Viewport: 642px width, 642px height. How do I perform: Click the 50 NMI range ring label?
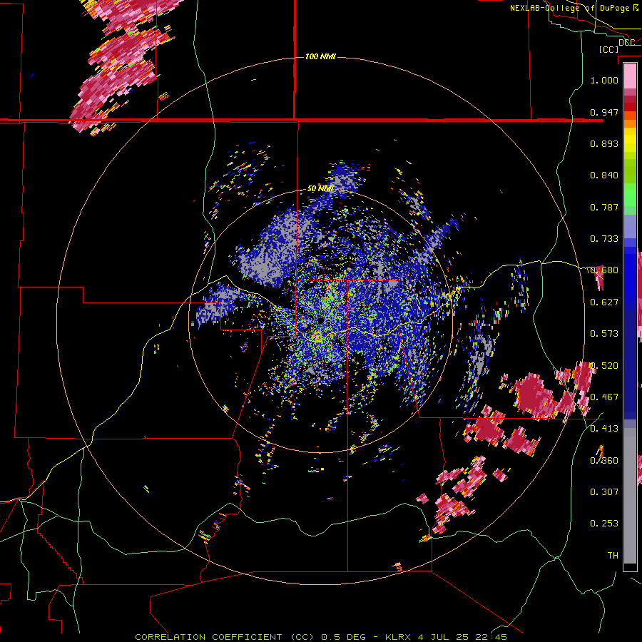click(x=320, y=189)
